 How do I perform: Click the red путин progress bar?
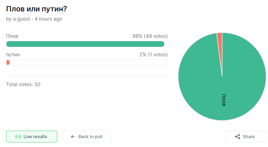[8, 62]
